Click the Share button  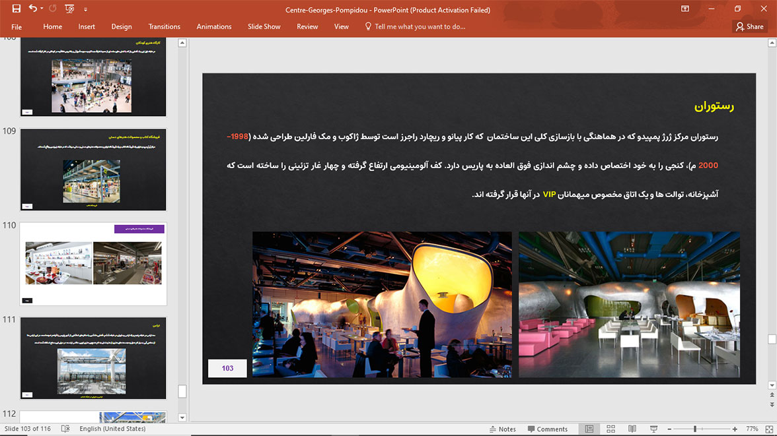(750, 27)
